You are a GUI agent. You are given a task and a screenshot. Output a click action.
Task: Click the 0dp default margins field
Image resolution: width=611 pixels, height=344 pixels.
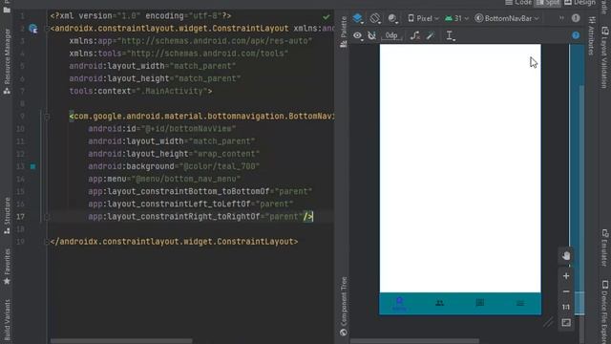(391, 36)
